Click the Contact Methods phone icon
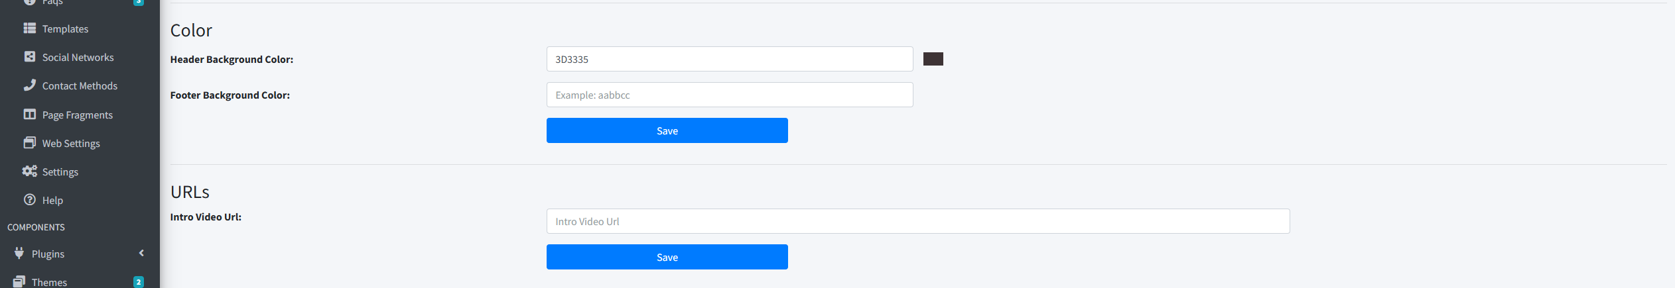Viewport: 1675px width, 288px height. [30, 85]
